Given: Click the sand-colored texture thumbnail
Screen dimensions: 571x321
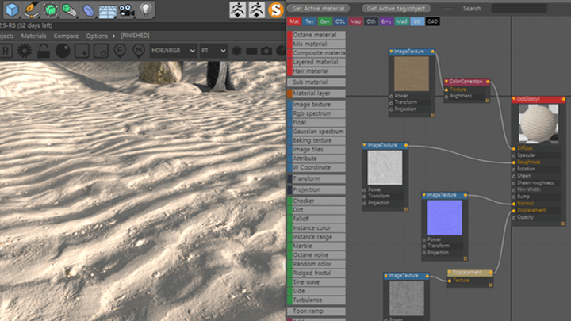Looking at the screenshot, I should point(412,74).
